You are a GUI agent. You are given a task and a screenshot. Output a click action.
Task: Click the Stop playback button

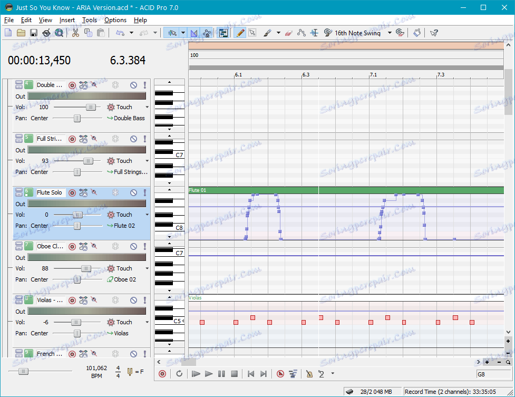coord(235,374)
